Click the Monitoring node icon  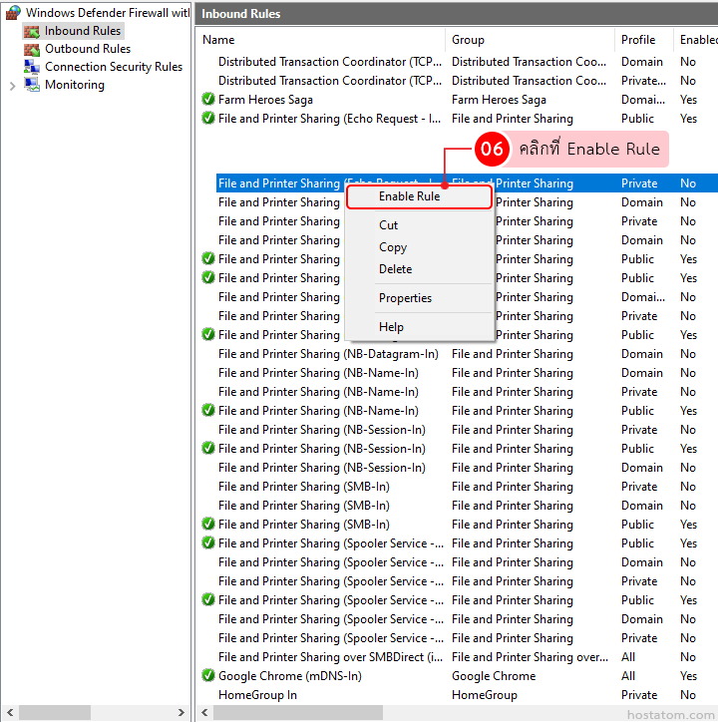point(32,85)
